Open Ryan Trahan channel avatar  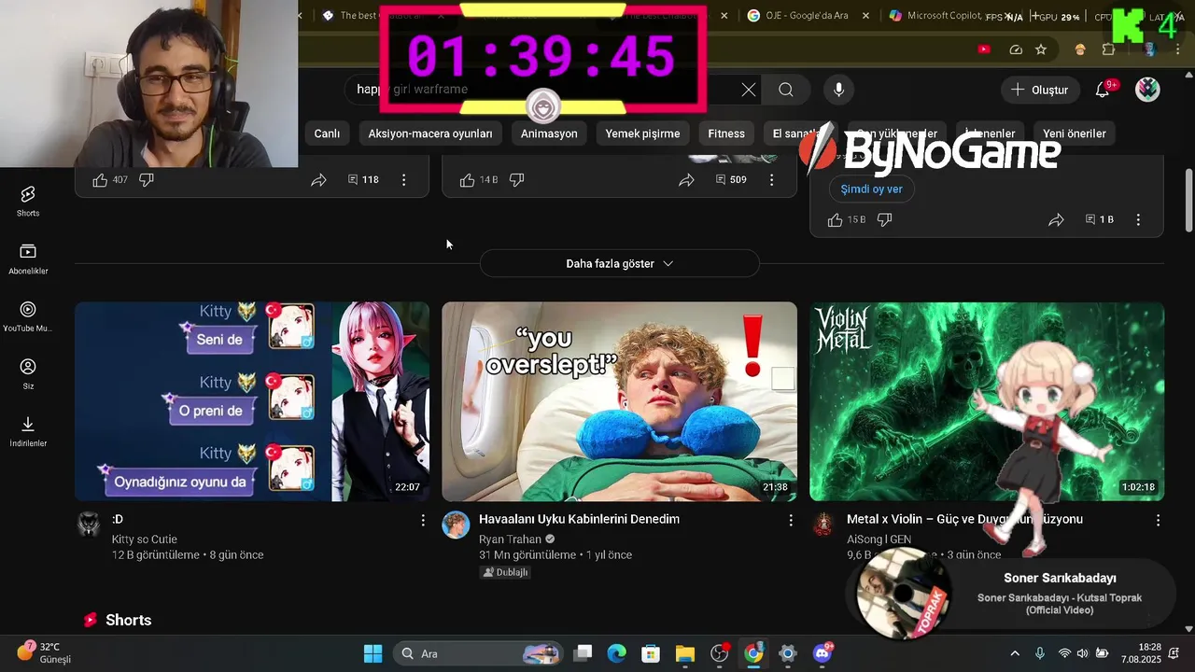pyautogui.click(x=456, y=525)
